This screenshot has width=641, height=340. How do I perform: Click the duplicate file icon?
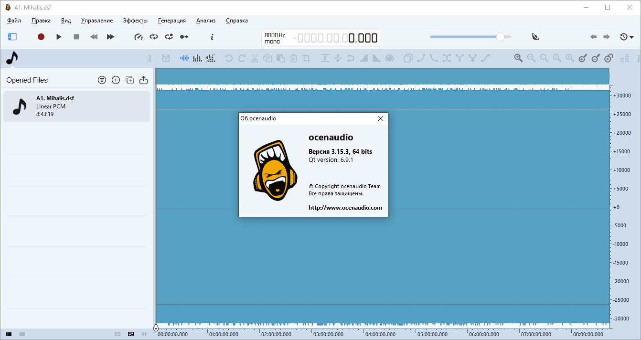[x=129, y=80]
